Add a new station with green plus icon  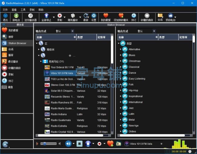click(x=16, y=16)
